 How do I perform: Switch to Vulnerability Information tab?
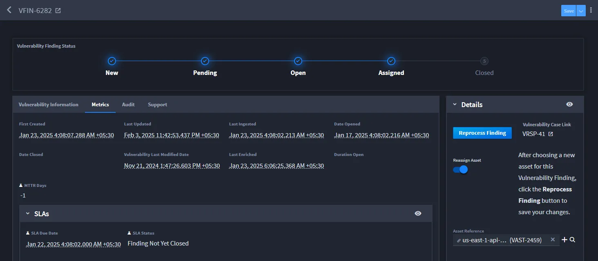[x=49, y=105]
